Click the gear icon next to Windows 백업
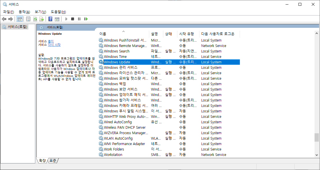Viewport: 320px width, 170px height. [x=101, y=84]
